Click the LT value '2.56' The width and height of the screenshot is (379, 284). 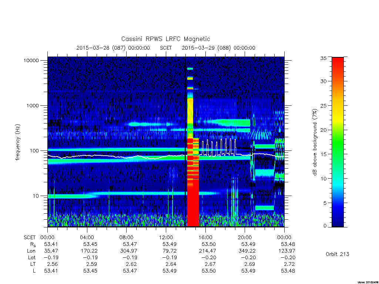point(53,264)
